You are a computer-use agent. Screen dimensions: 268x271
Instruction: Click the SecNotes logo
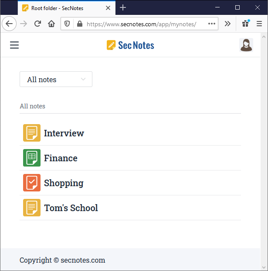tap(130, 45)
